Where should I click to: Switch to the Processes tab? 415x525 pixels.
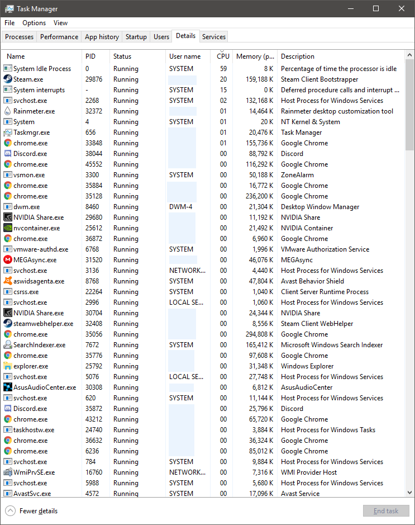tap(19, 37)
